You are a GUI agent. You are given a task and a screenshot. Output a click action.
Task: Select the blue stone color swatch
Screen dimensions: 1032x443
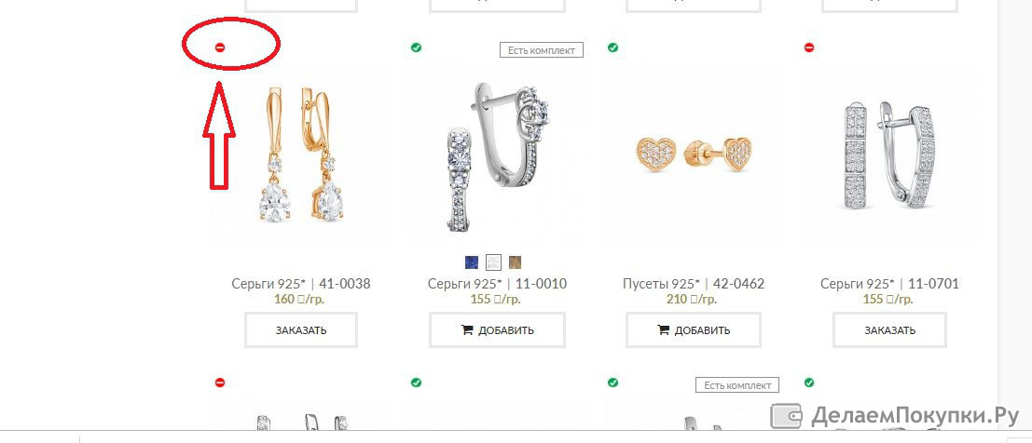click(472, 262)
